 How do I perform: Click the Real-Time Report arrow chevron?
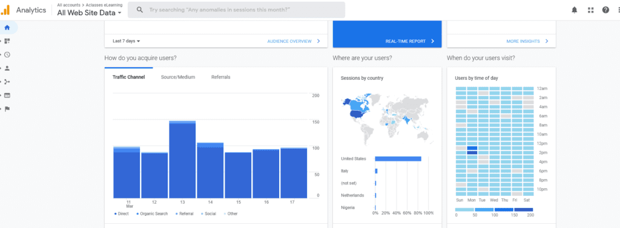(432, 41)
